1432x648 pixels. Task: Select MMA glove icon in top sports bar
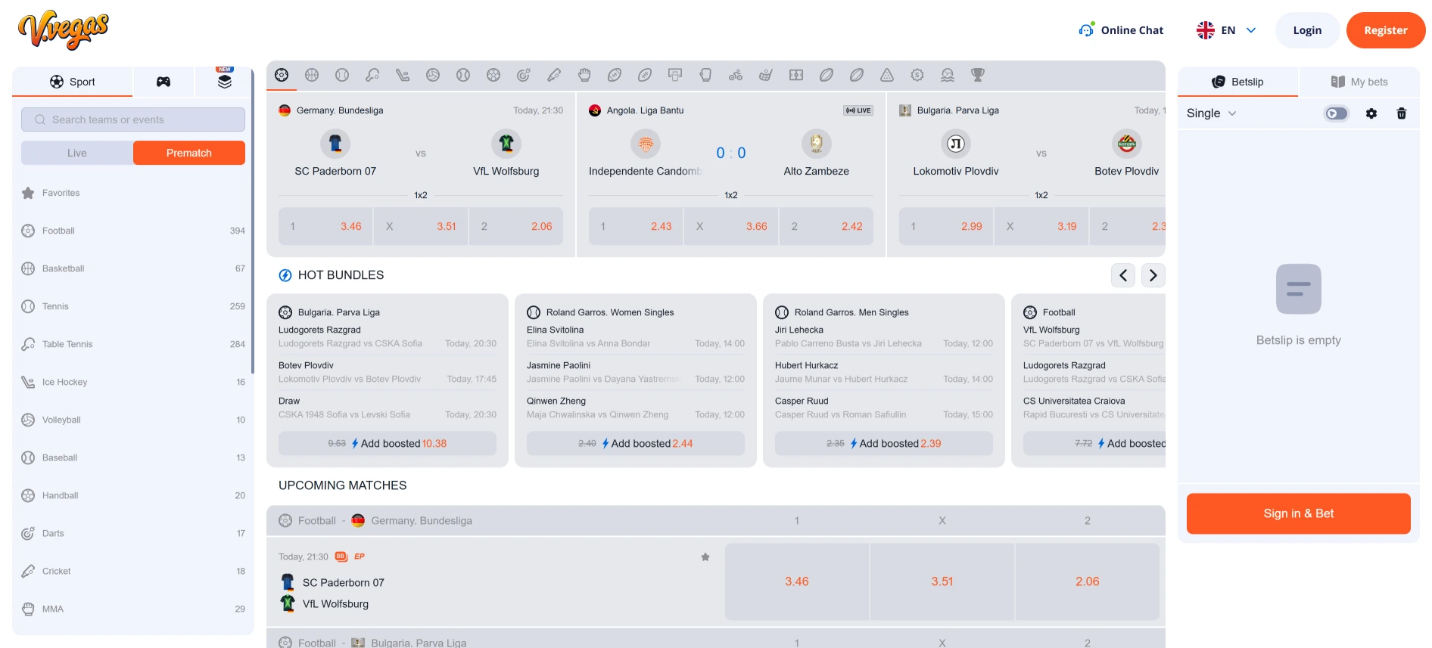pos(584,75)
